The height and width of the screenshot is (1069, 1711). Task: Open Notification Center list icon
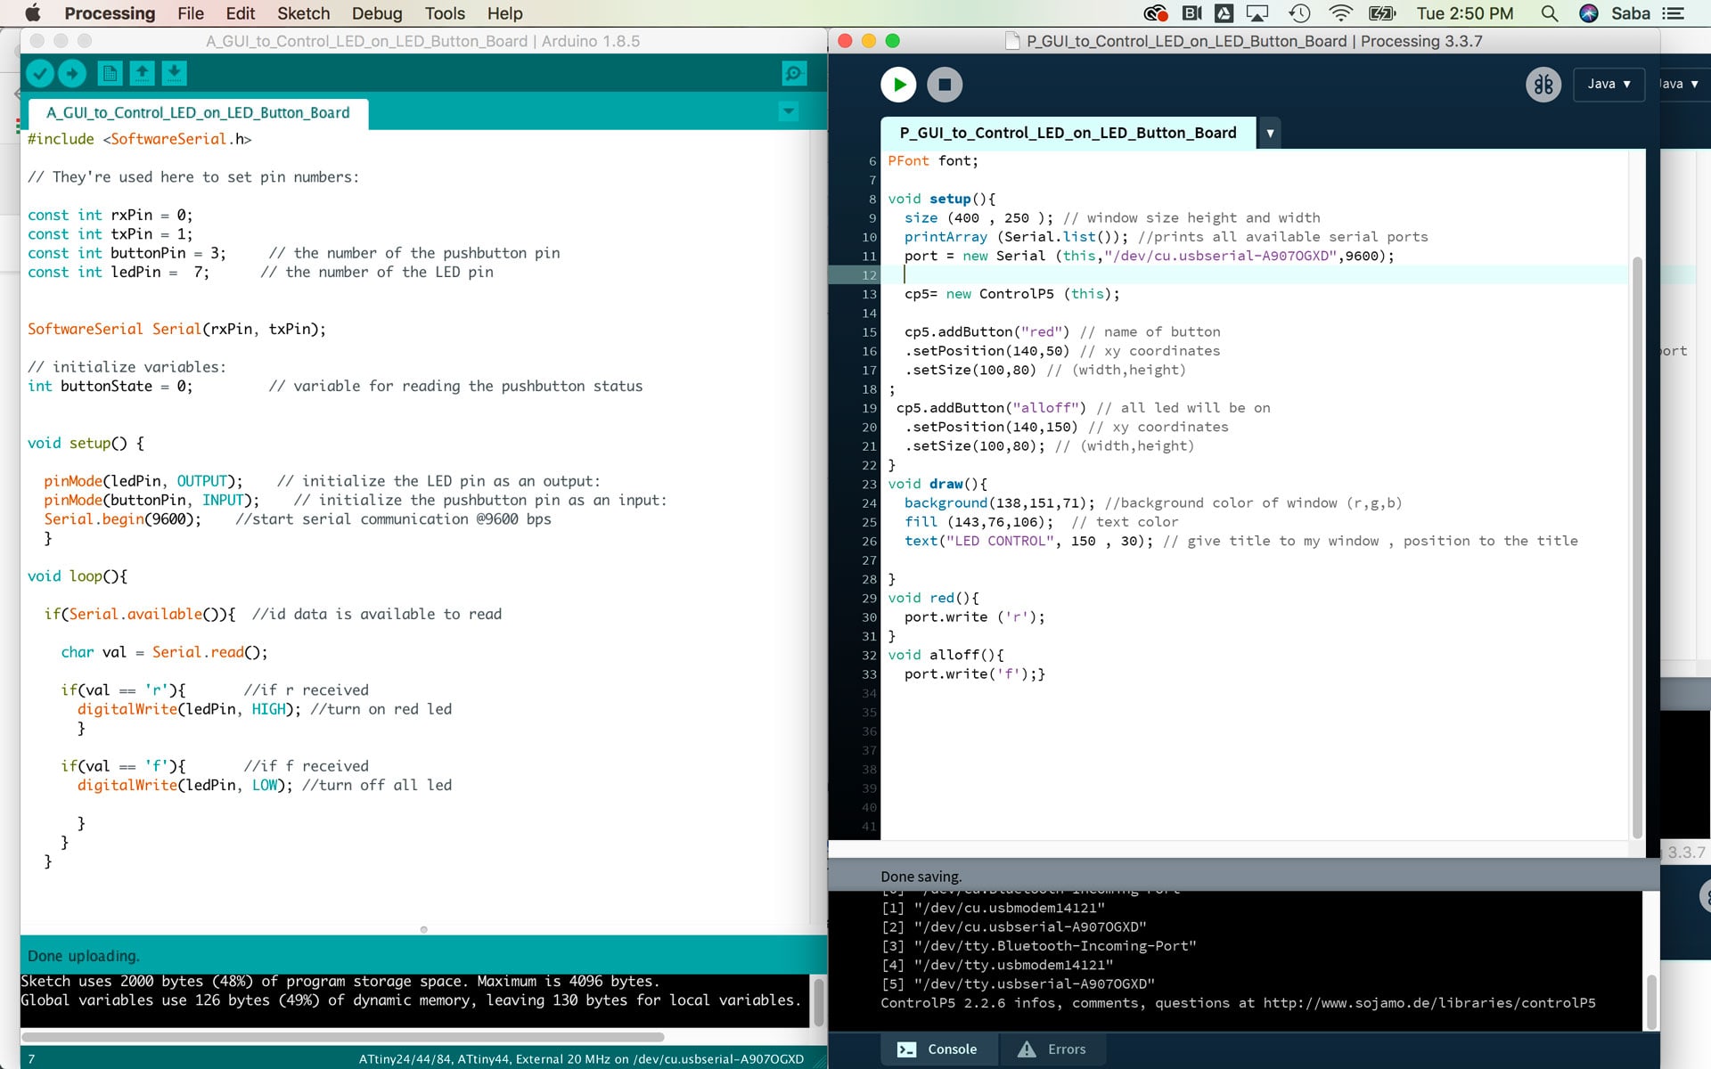coord(1674,13)
